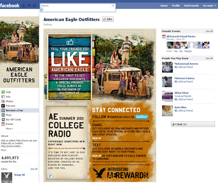The height and width of the screenshot is (183, 218).
Task: Click add-friend icon for Mehreen Fatima
Action: (176, 82)
